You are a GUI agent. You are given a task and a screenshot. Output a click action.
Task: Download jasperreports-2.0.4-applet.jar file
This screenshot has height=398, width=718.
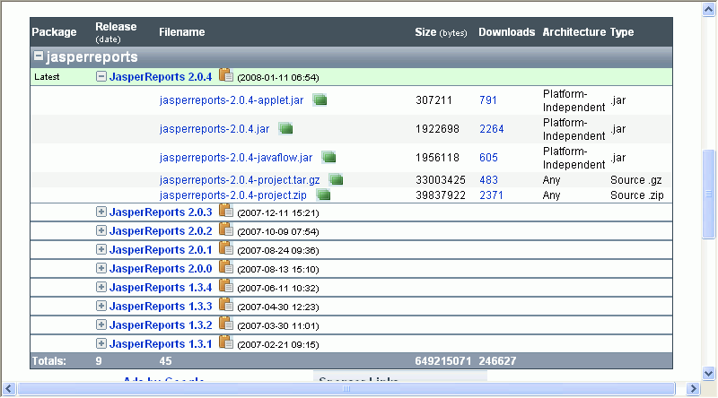[x=232, y=100]
